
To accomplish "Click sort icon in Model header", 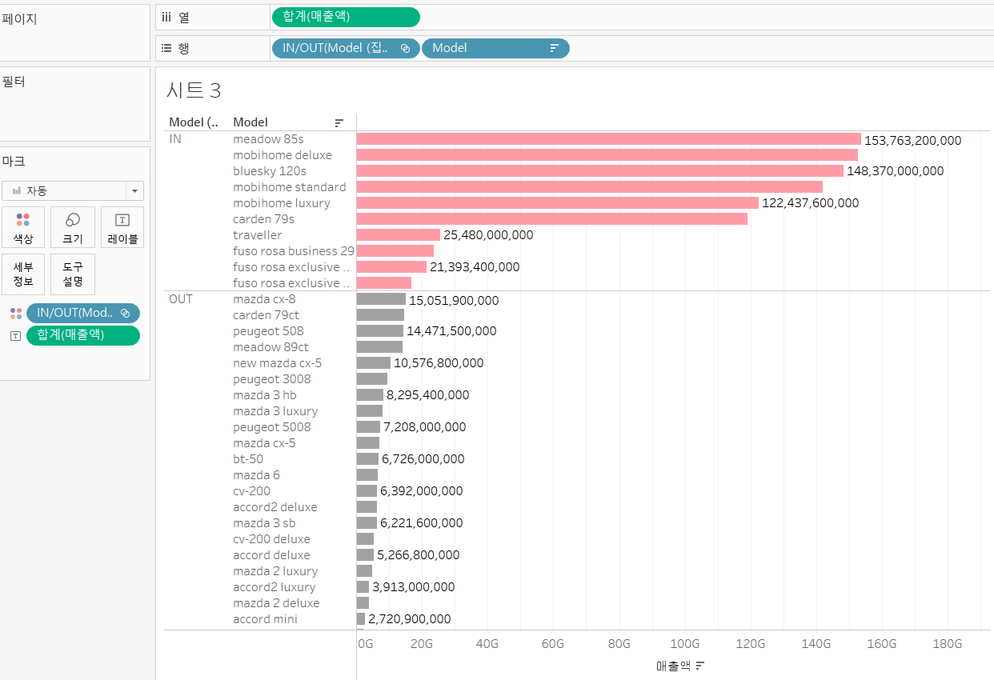I will [x=339, y=122].
